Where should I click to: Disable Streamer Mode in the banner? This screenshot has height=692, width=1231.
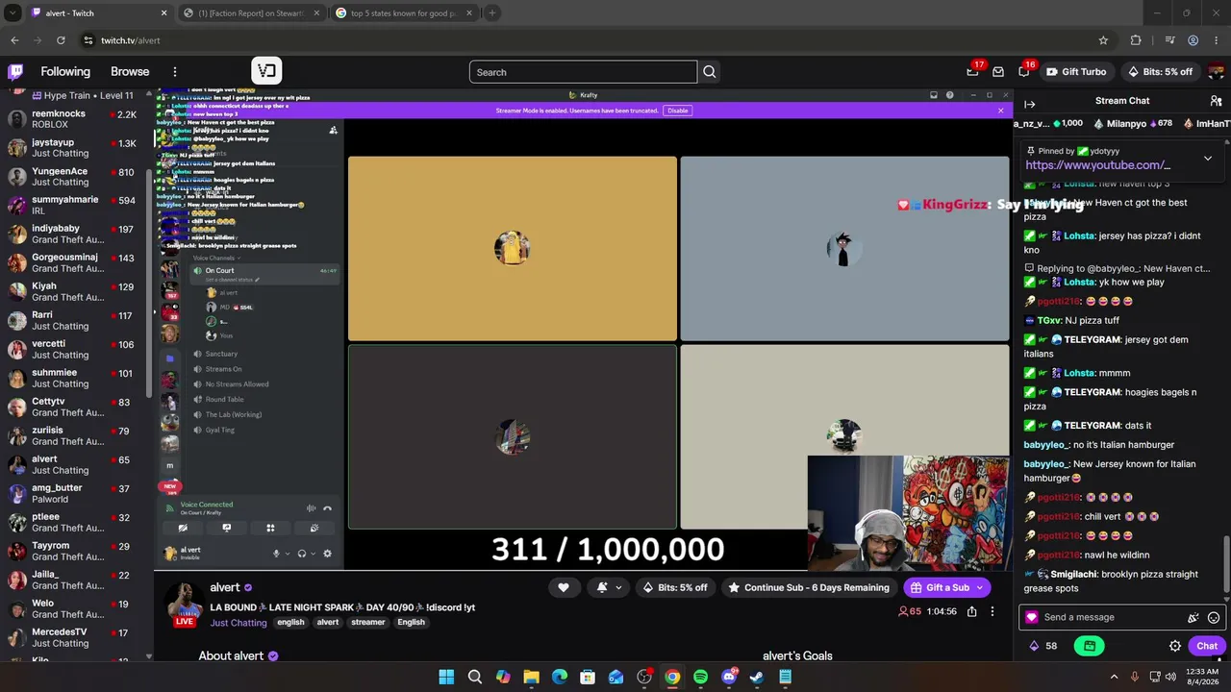678,111
